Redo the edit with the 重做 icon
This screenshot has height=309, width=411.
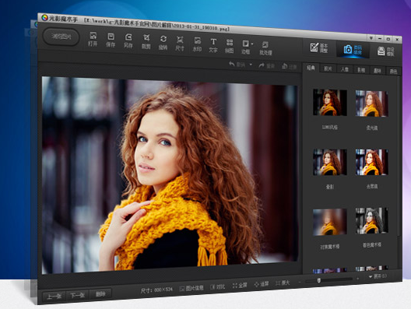266,66
